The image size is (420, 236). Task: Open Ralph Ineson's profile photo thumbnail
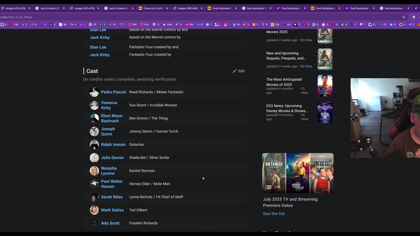pos(94,145)
